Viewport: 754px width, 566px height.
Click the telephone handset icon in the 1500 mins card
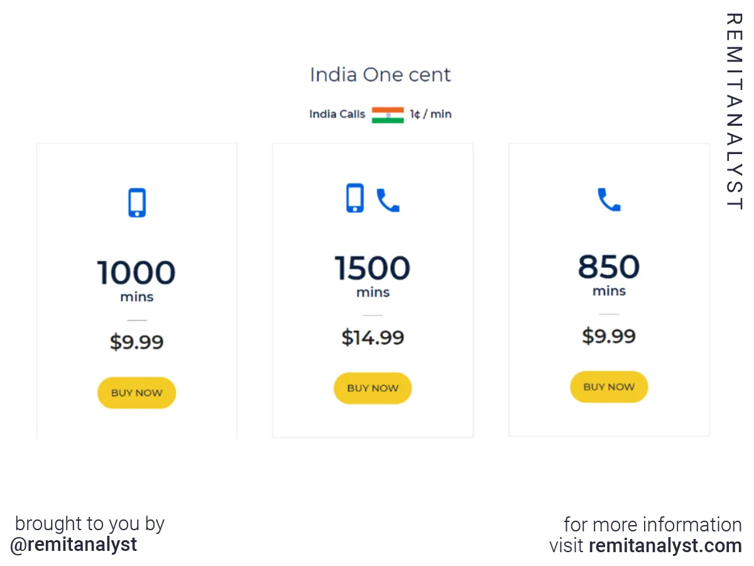(388, 201)
